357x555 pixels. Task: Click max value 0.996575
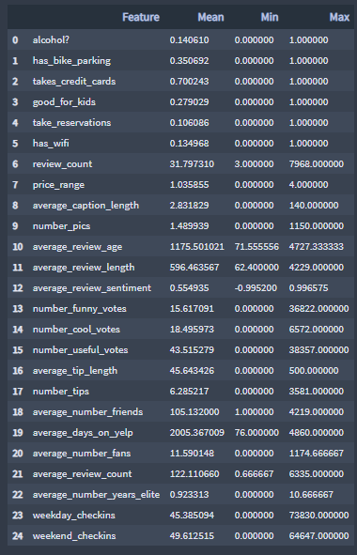[308, 287]
